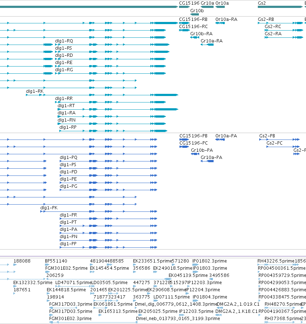
Task: Select transcript dlg1-RT
Action: pos(66,106)
